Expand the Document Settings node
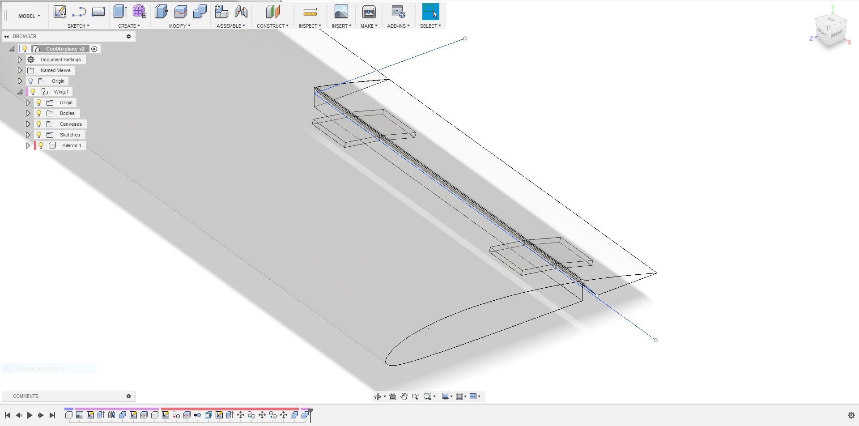This screenshot has height=426, width=859. pyautogui.click(x=20, y=60)
